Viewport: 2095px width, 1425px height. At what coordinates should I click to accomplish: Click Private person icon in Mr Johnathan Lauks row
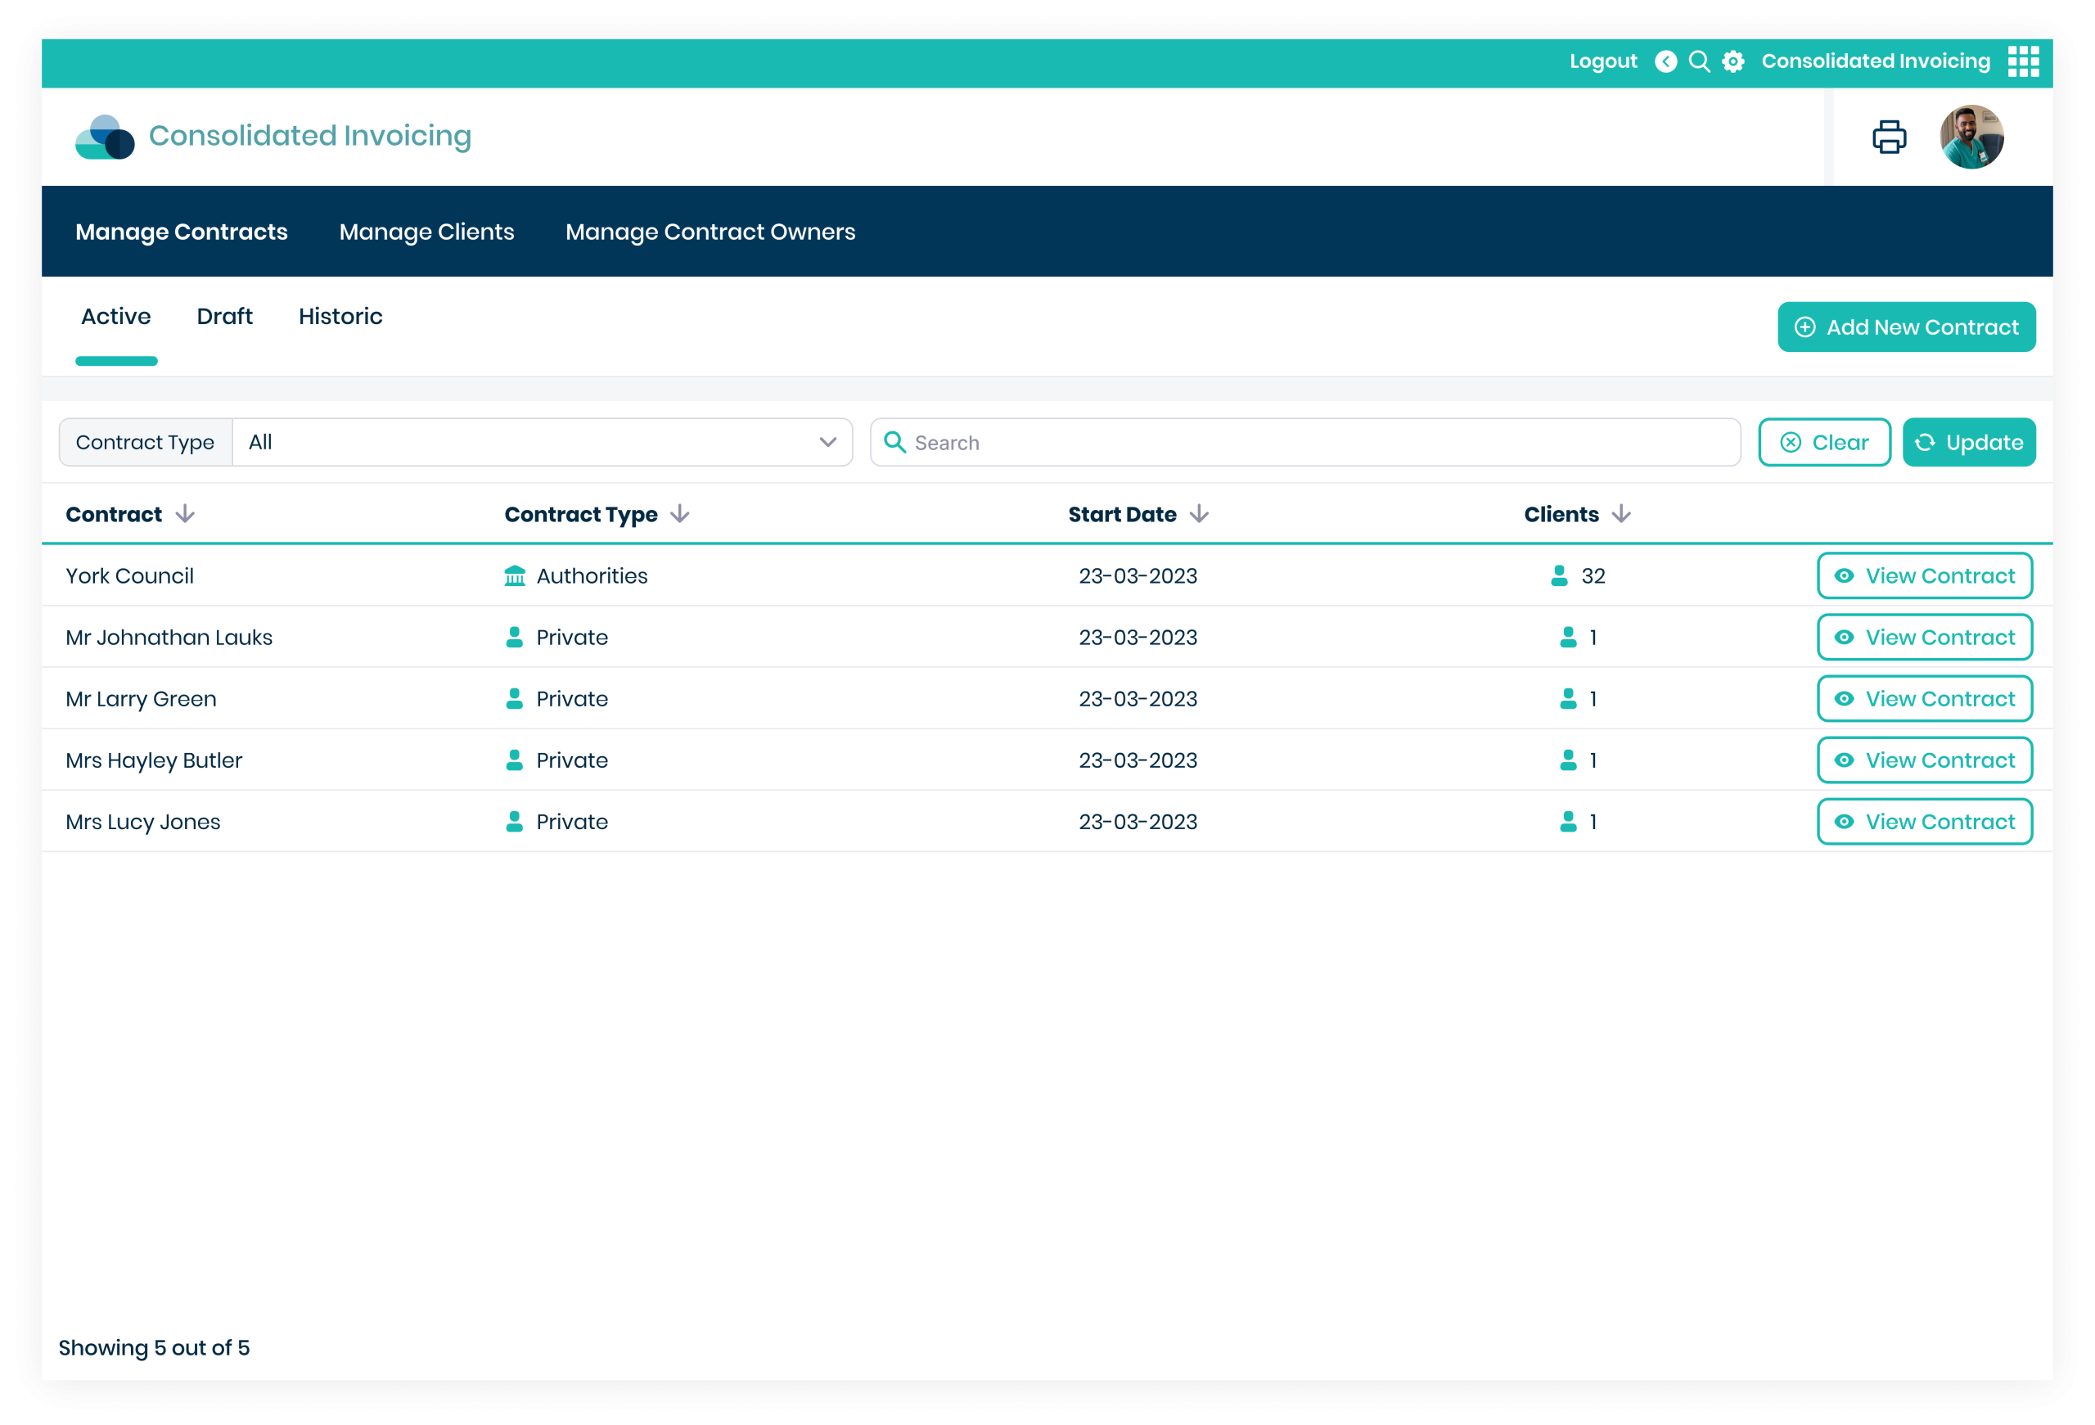click(x=515, y=638)
